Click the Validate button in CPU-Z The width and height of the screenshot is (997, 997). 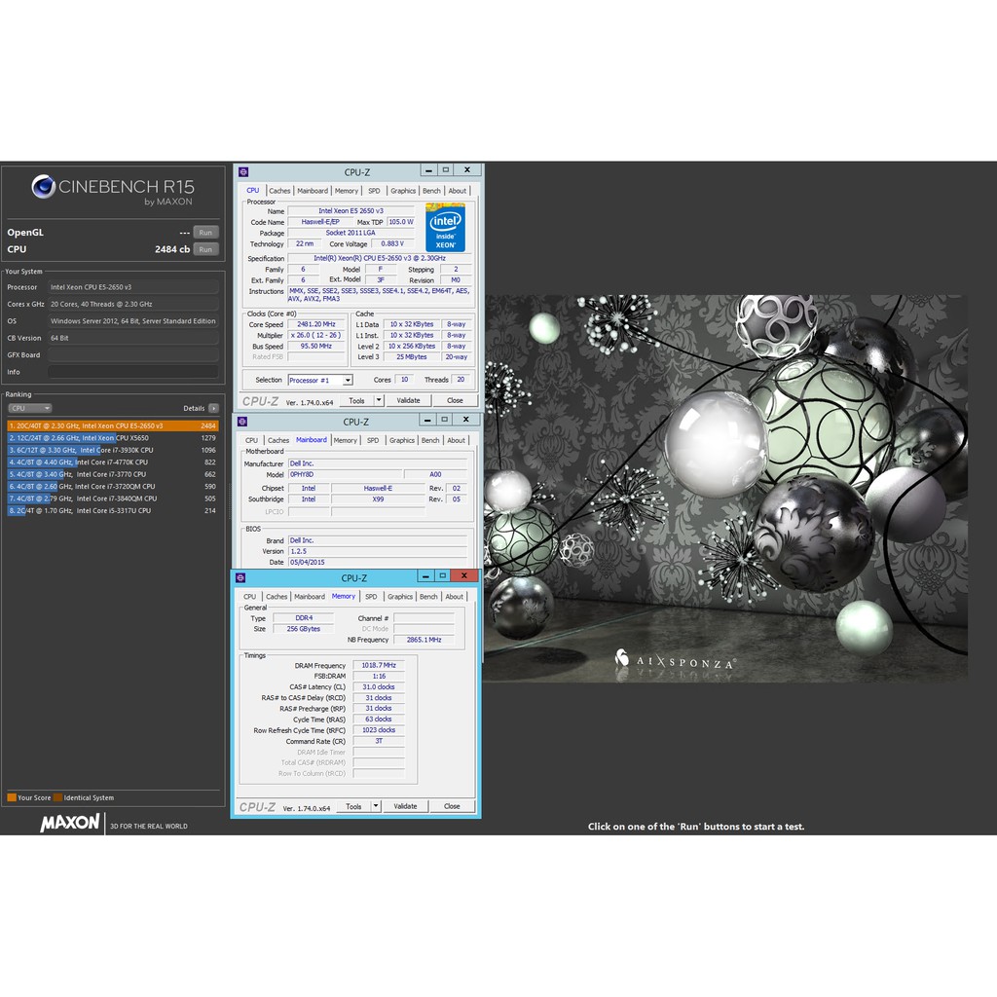point(410,399)
